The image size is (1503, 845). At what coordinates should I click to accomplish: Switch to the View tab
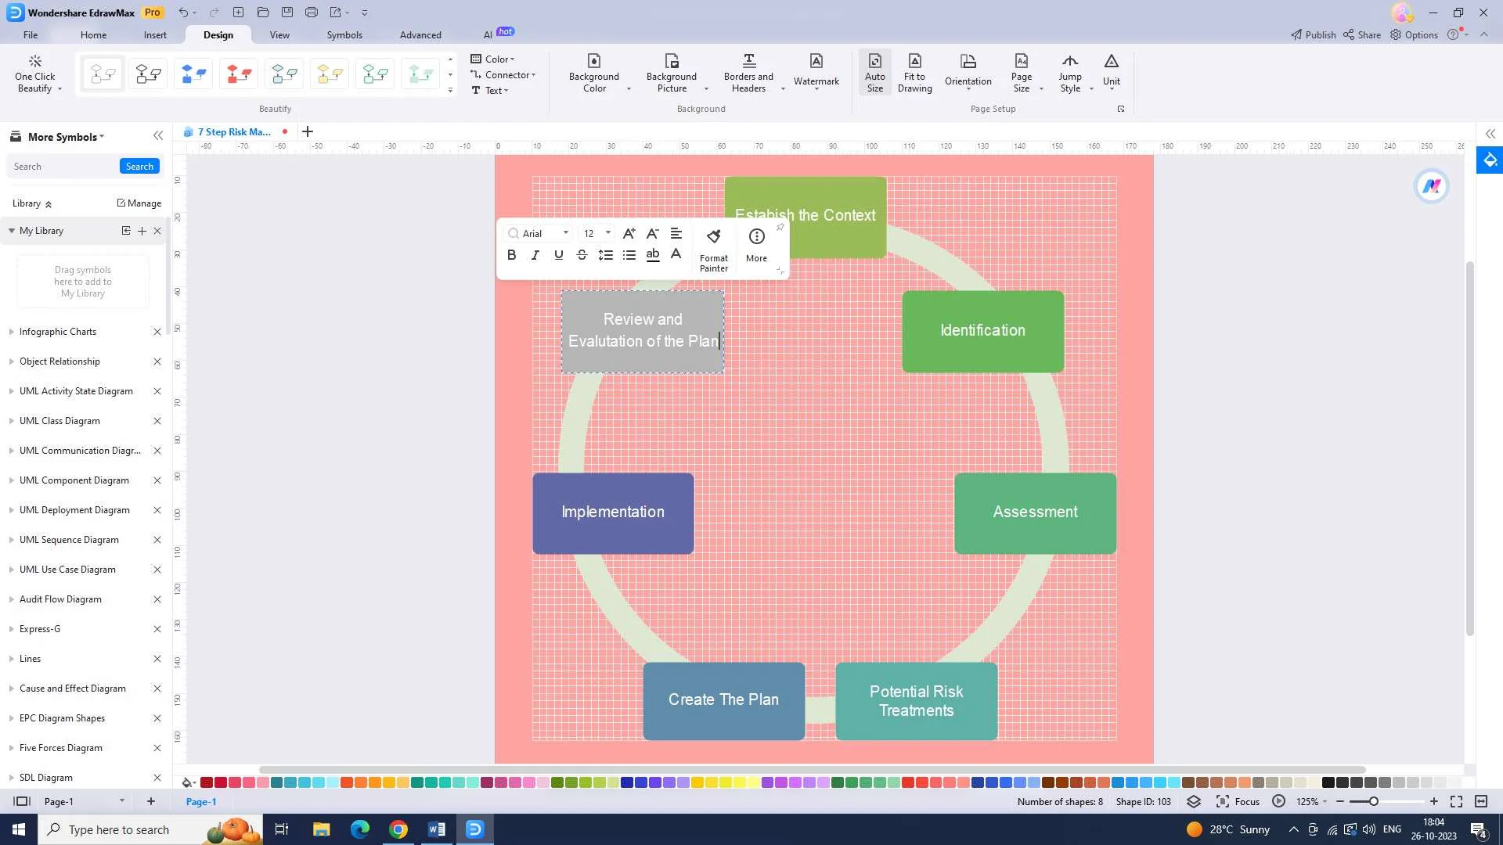pyautogui.click(x=278, y=34)
